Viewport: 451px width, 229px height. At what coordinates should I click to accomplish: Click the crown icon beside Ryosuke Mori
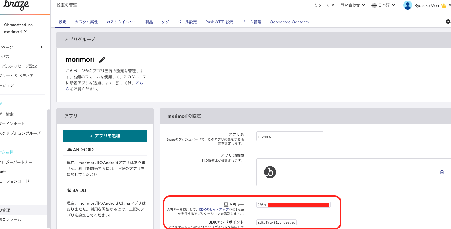pyautogui.click(x=444, y=5)
